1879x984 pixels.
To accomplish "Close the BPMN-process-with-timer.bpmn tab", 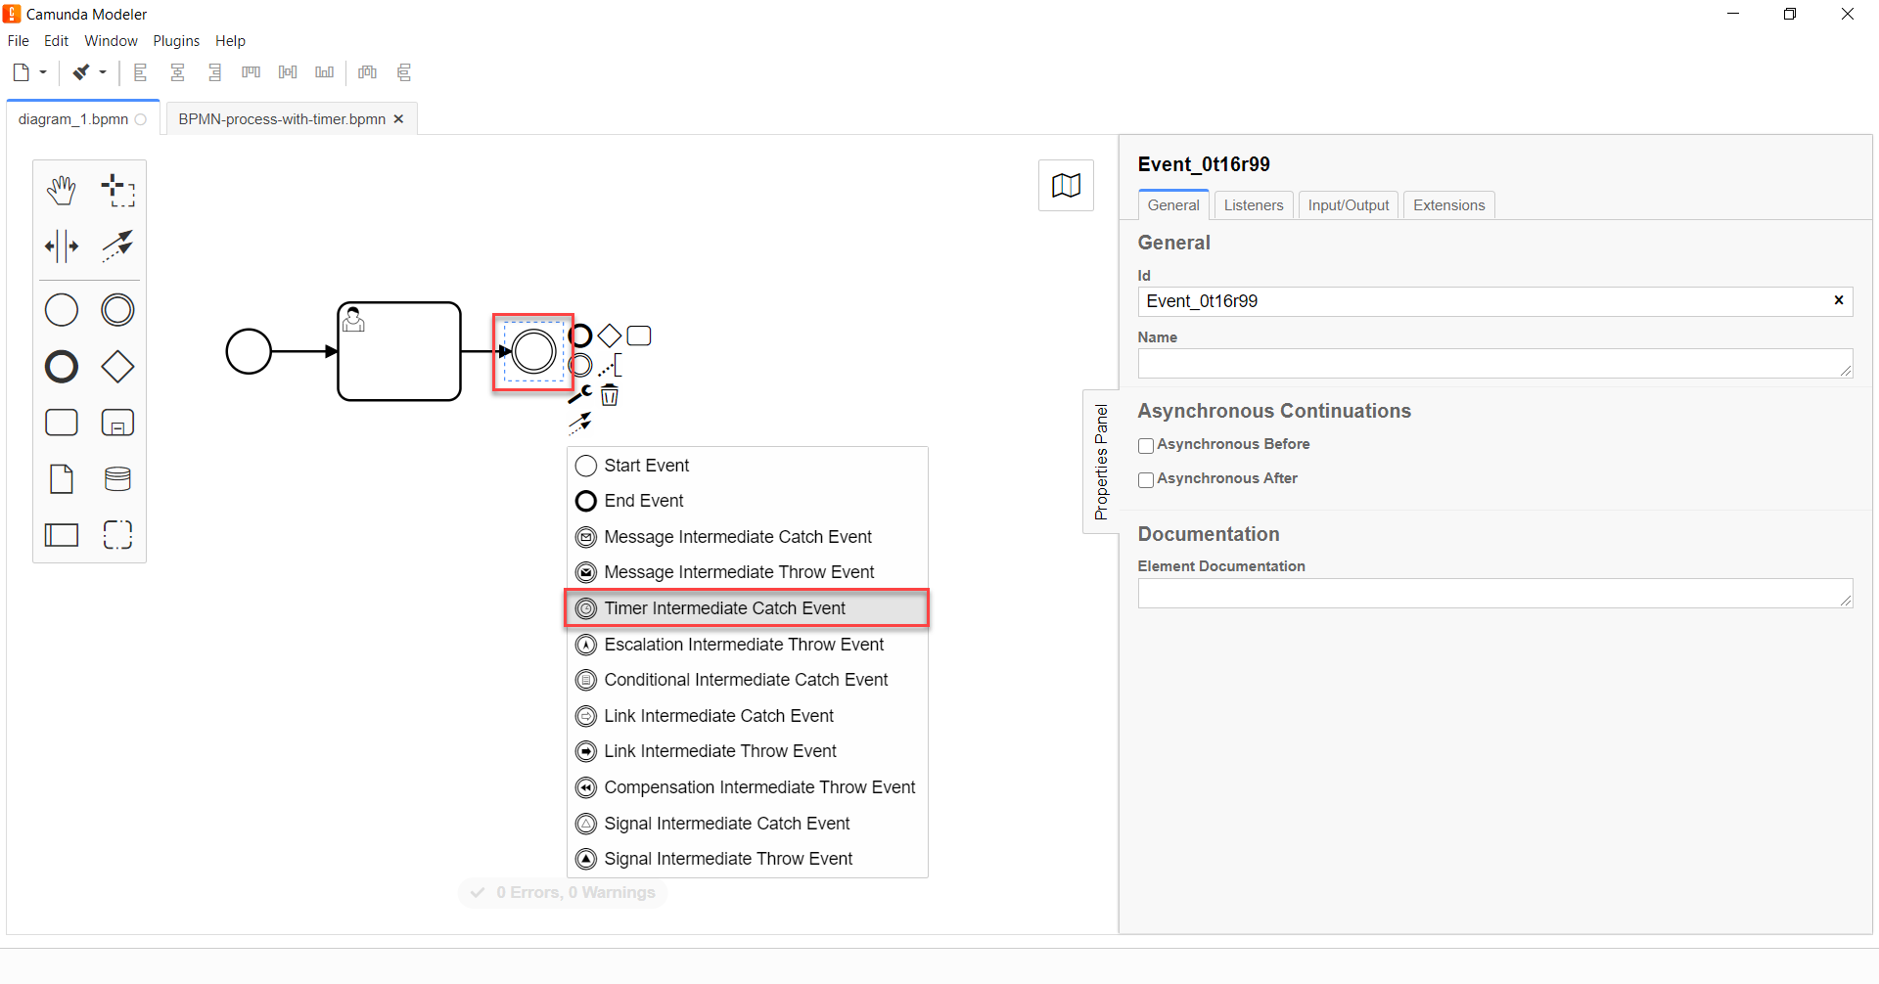I will click(398, 119).
